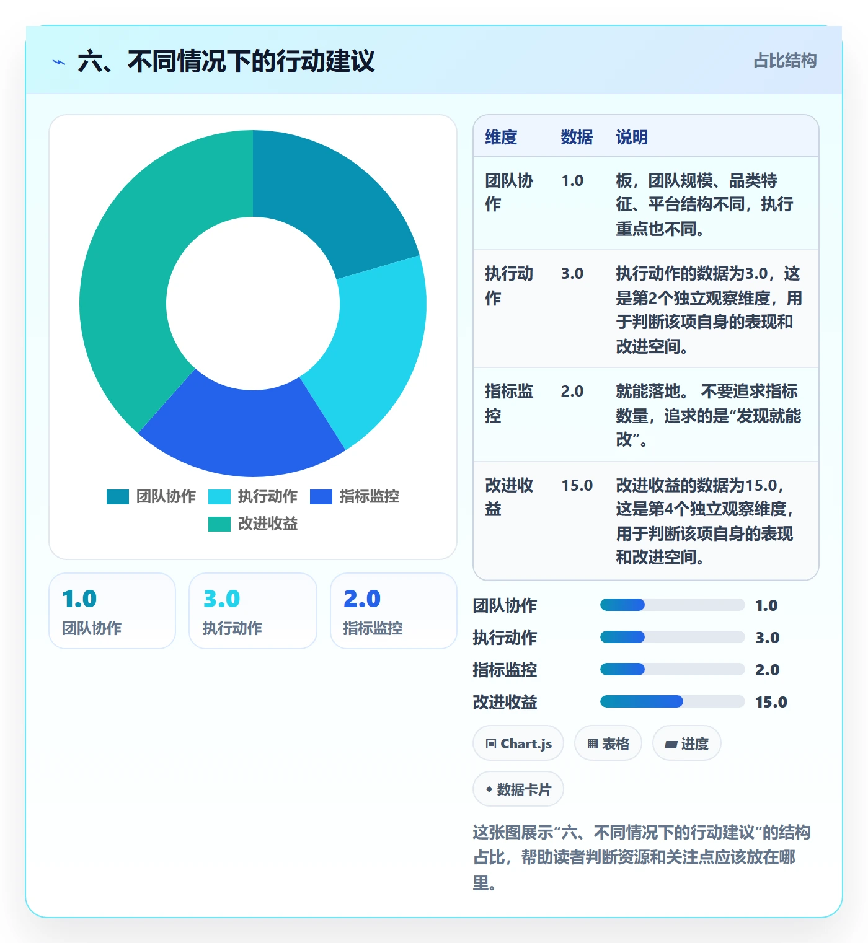Toggle the 指标监控 legend item
Viewport: 868px width, 943px height.
pos(355,497)
